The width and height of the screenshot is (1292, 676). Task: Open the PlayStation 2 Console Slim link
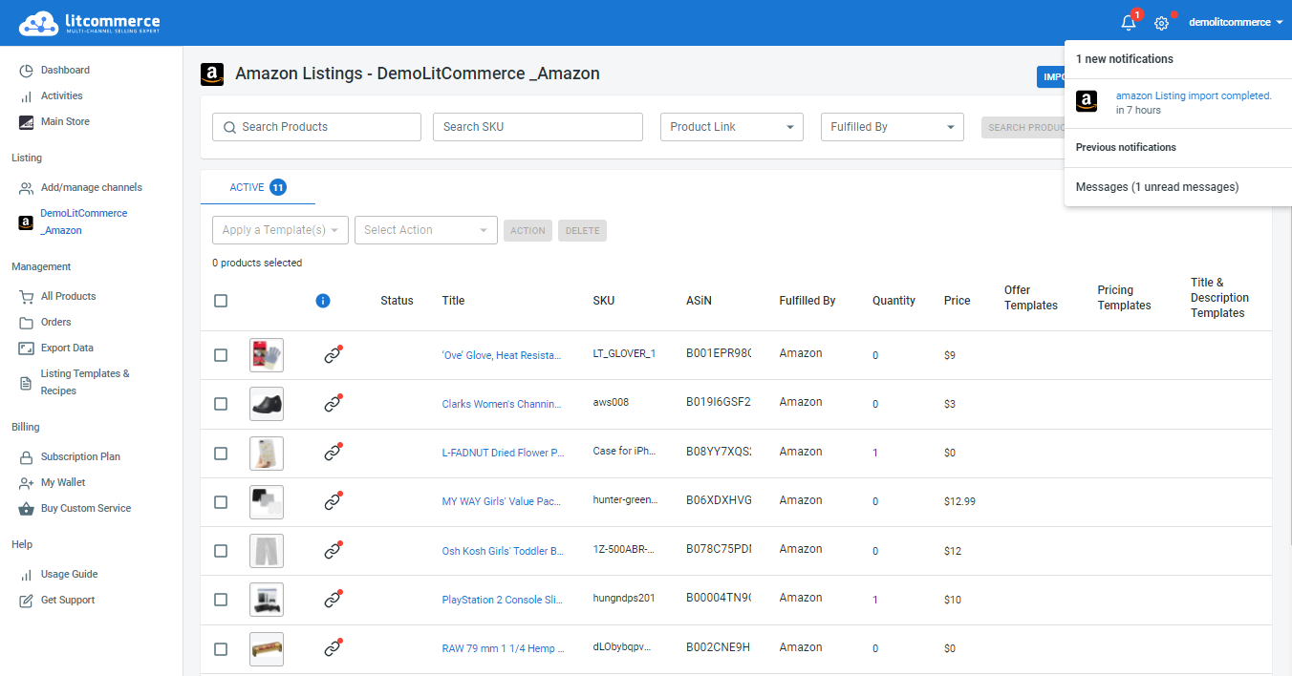[503, 600]
